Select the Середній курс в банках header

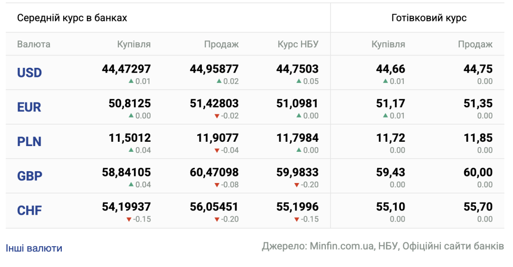pos(72,18)
